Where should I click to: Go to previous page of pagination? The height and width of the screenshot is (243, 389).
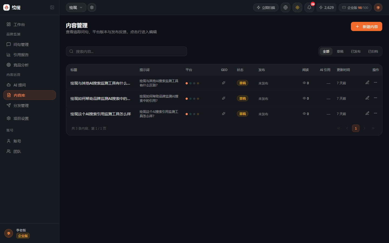[347, 128]
